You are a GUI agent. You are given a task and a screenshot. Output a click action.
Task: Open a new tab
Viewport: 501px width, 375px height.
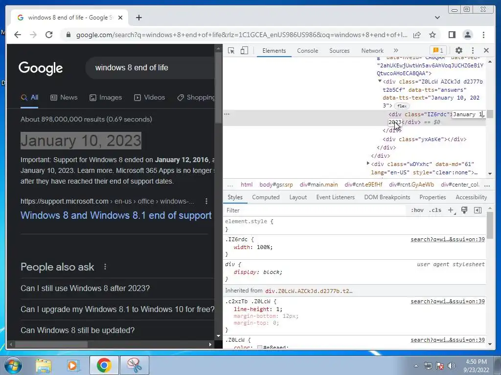[x=138, y=18]
